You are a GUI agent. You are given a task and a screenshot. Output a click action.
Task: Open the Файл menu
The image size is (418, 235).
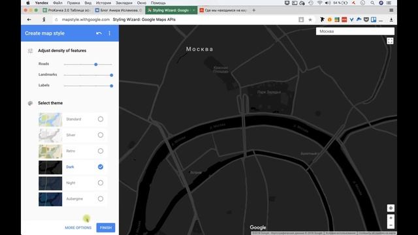pyautogui.click(x=57, y=3)
